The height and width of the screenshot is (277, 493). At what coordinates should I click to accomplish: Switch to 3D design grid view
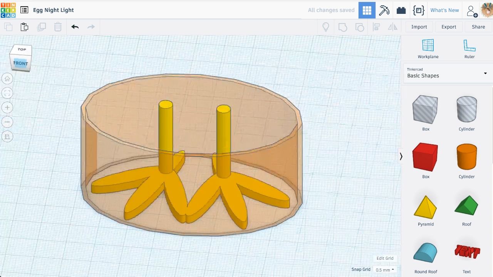367,10
